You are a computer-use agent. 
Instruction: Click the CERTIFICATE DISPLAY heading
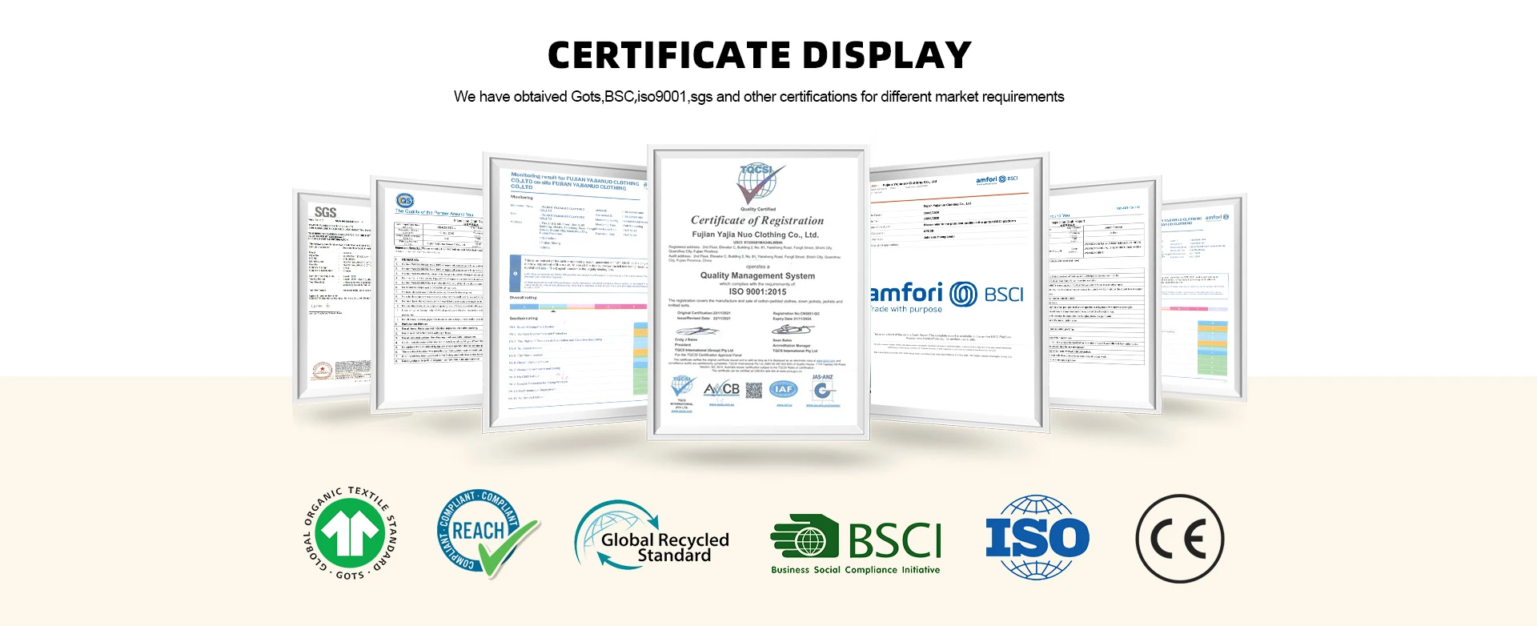[759, 55]
